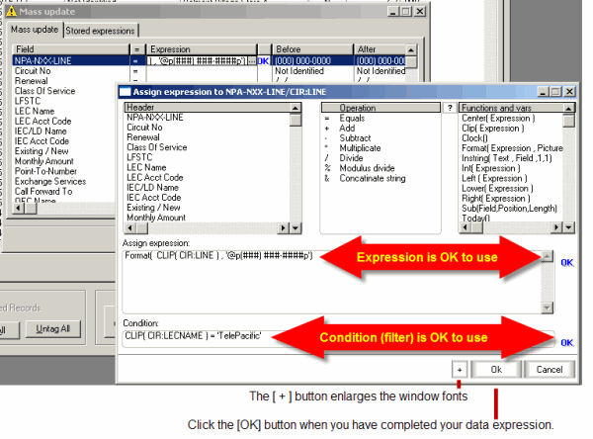The width and height of the screenshot is (593, 439).
Task: Click the blue OK indicator beside Assign expression
Action: [x=566, y=262]
